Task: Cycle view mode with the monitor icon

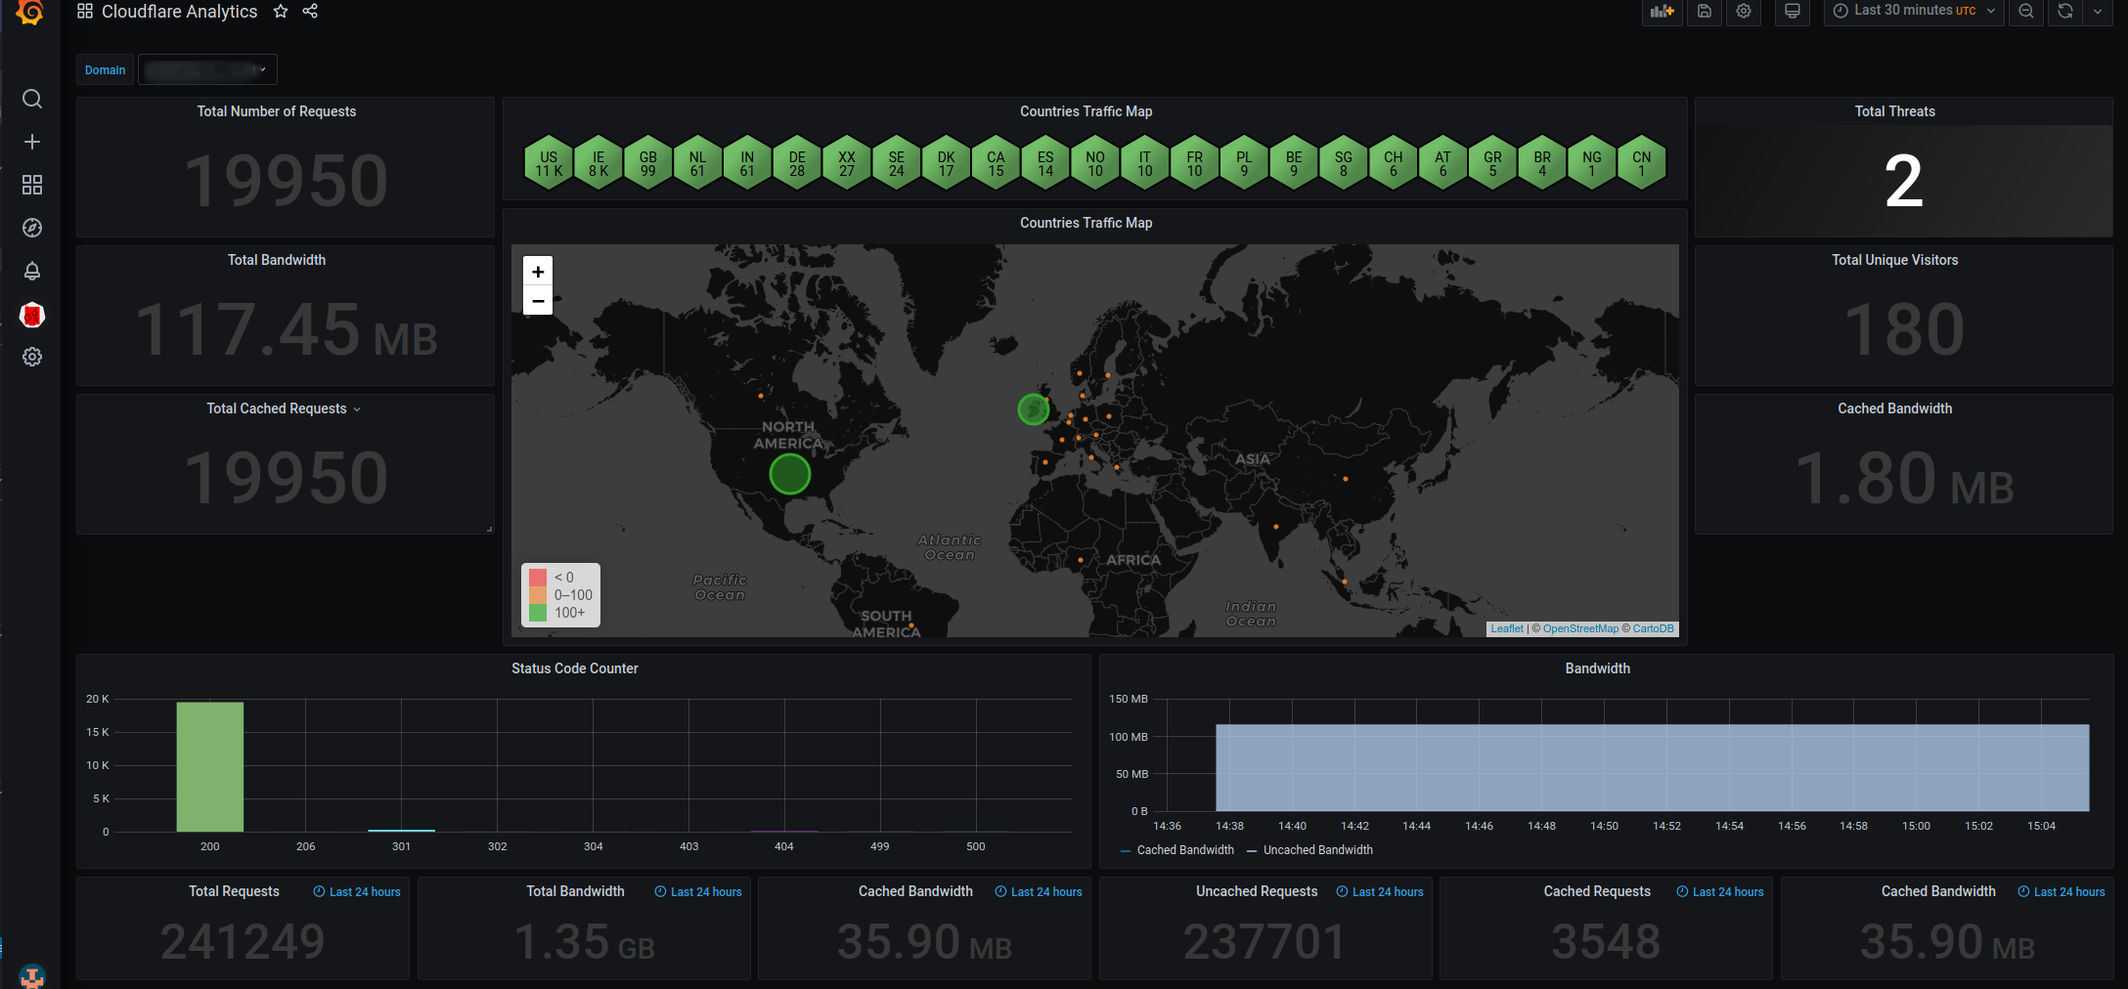Action: 1793,11
